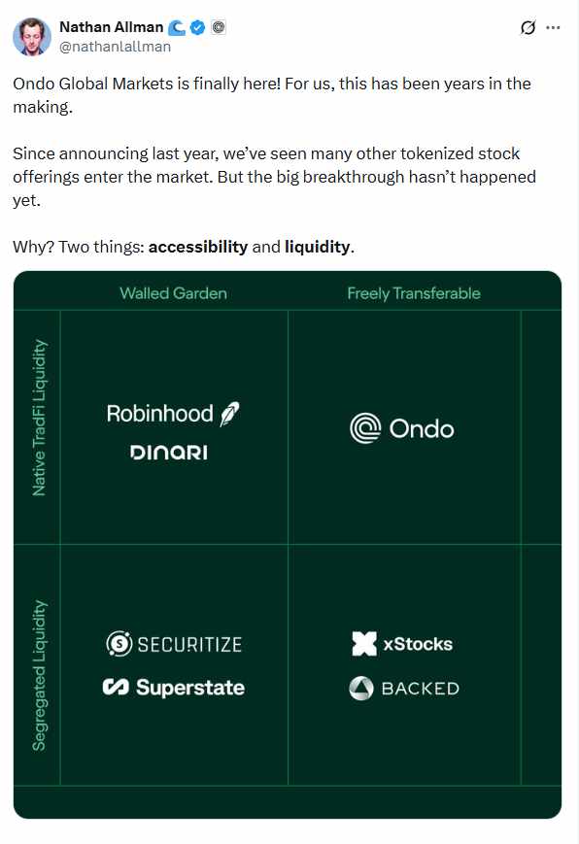Click the Dinari logo in image

coord(169,453)
